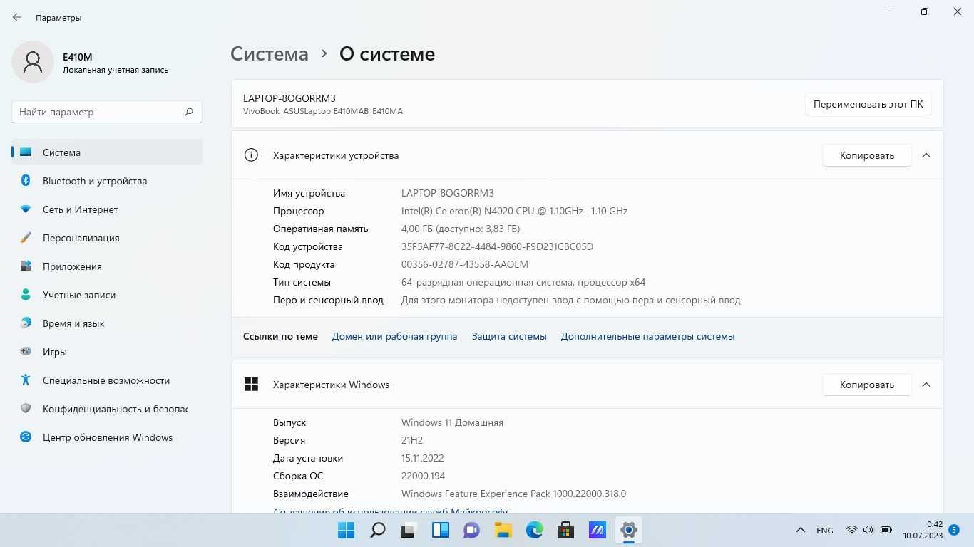This screenshot has width=974, height=547.
Task: Click device code 35F5AF77-8C22-4484-9860-F9D231CBC05D
Action: (497, 246)
